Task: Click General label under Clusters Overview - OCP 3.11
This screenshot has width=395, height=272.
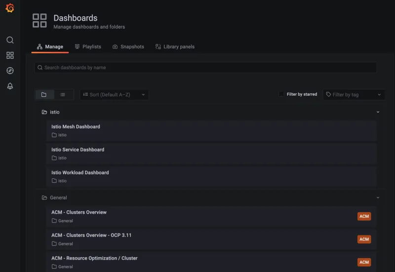Action: click(x=66, y=244)
